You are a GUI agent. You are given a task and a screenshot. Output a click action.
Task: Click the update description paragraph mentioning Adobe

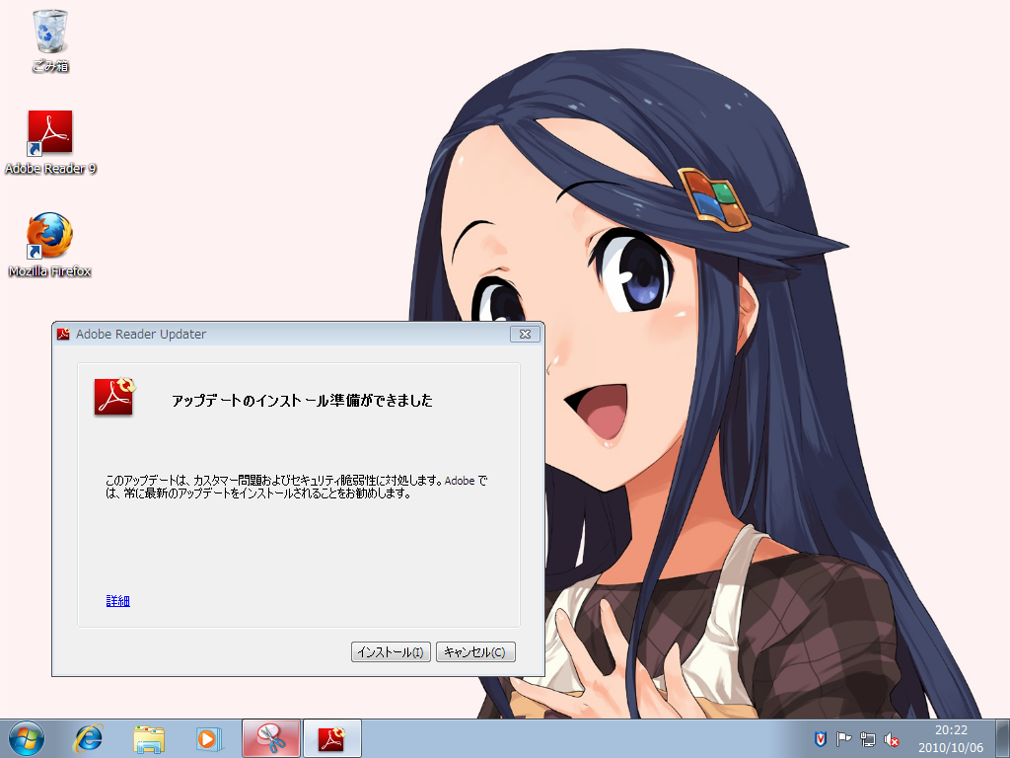point(296,487)
